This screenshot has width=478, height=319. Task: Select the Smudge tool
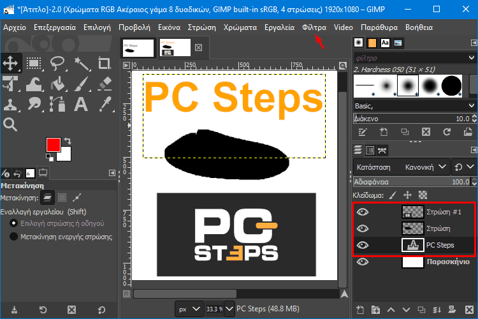click(x=34, y=104)
